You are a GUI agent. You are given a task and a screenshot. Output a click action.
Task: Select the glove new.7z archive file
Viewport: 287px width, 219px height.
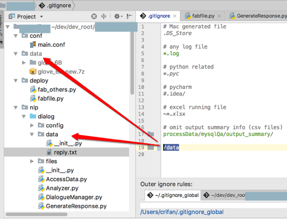(x=61, y=72)
